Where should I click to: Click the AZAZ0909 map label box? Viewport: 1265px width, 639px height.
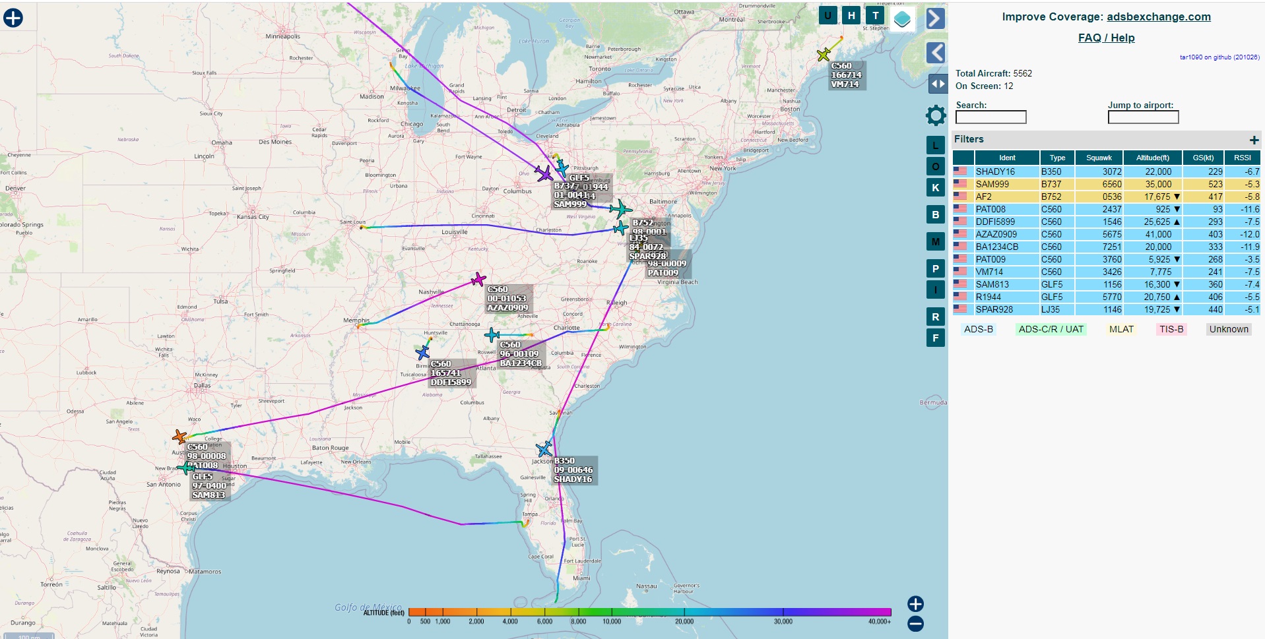[507, 299]
